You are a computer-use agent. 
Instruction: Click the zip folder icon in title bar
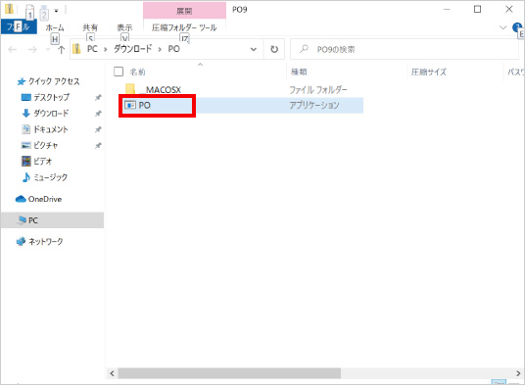pyautogui.click(x=9, y=10)
